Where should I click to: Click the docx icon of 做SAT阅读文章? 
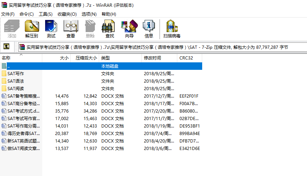(4, 148)
